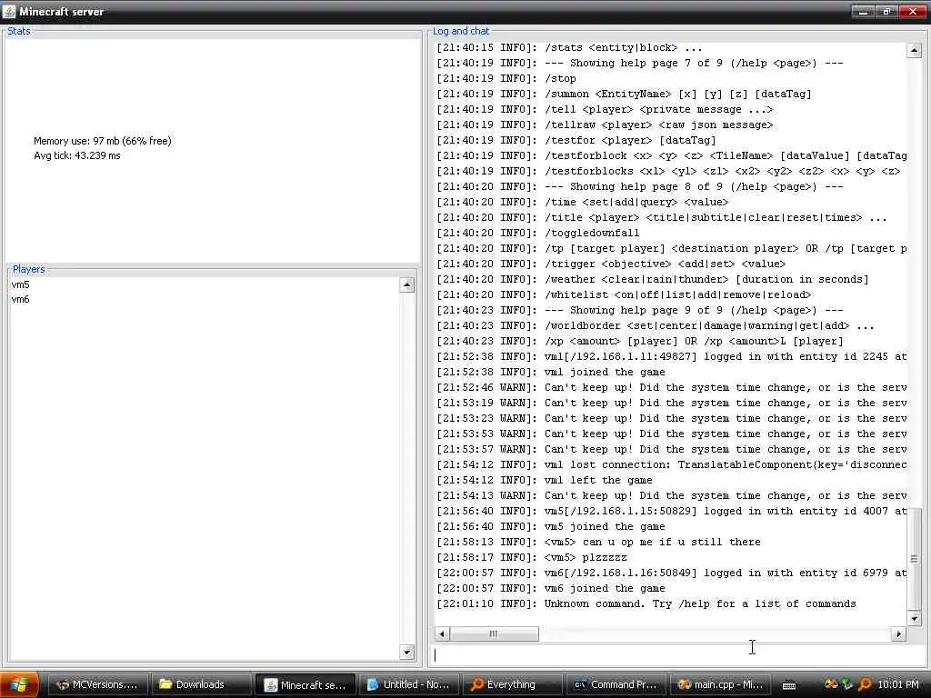Click the Avg tick 43.239 ms text
Image resolution: width=931 pixels, height=698 pixels.
(77, 155)
